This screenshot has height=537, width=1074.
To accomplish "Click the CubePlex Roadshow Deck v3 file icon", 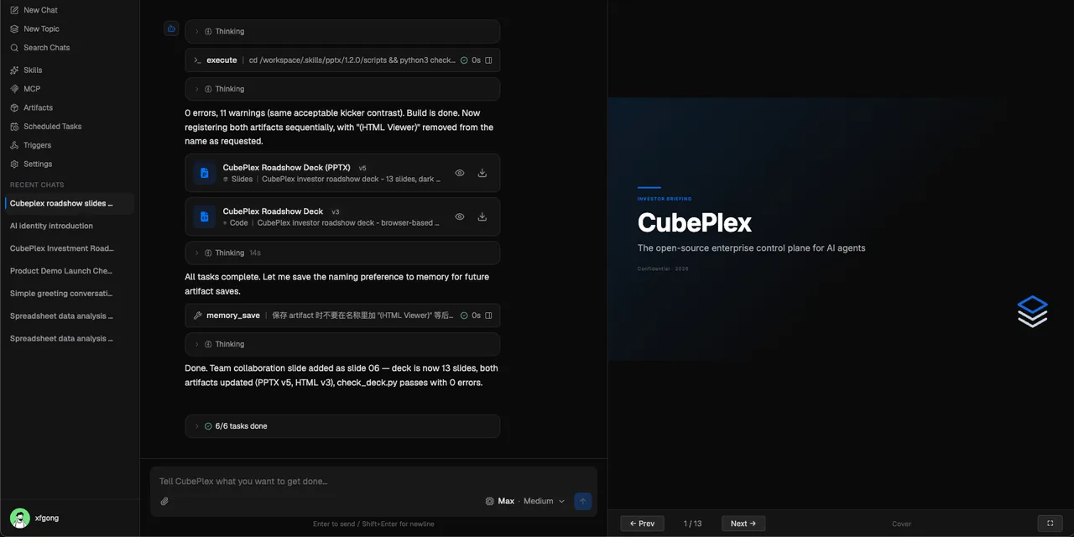I will point(204,216).
